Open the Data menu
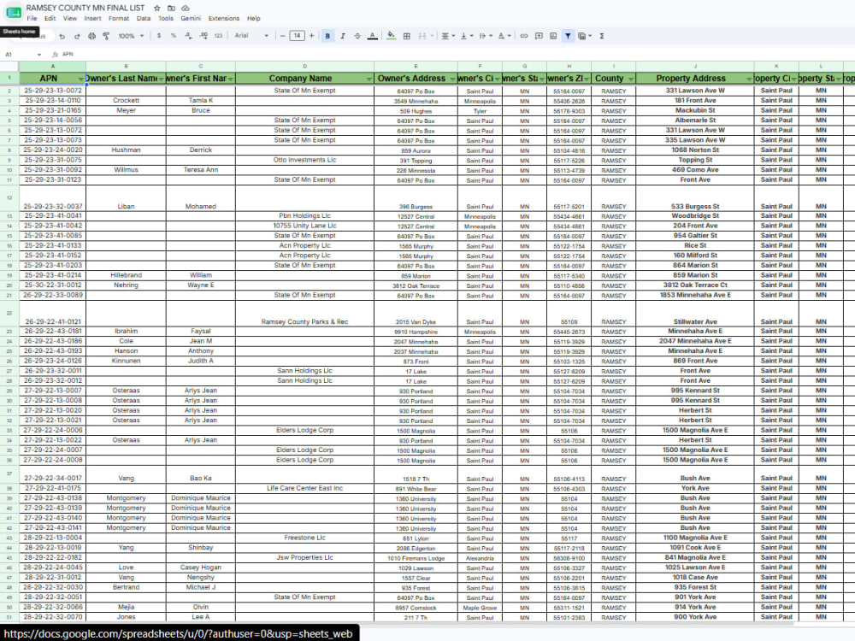The image size is (855, 641). [144, 19]
